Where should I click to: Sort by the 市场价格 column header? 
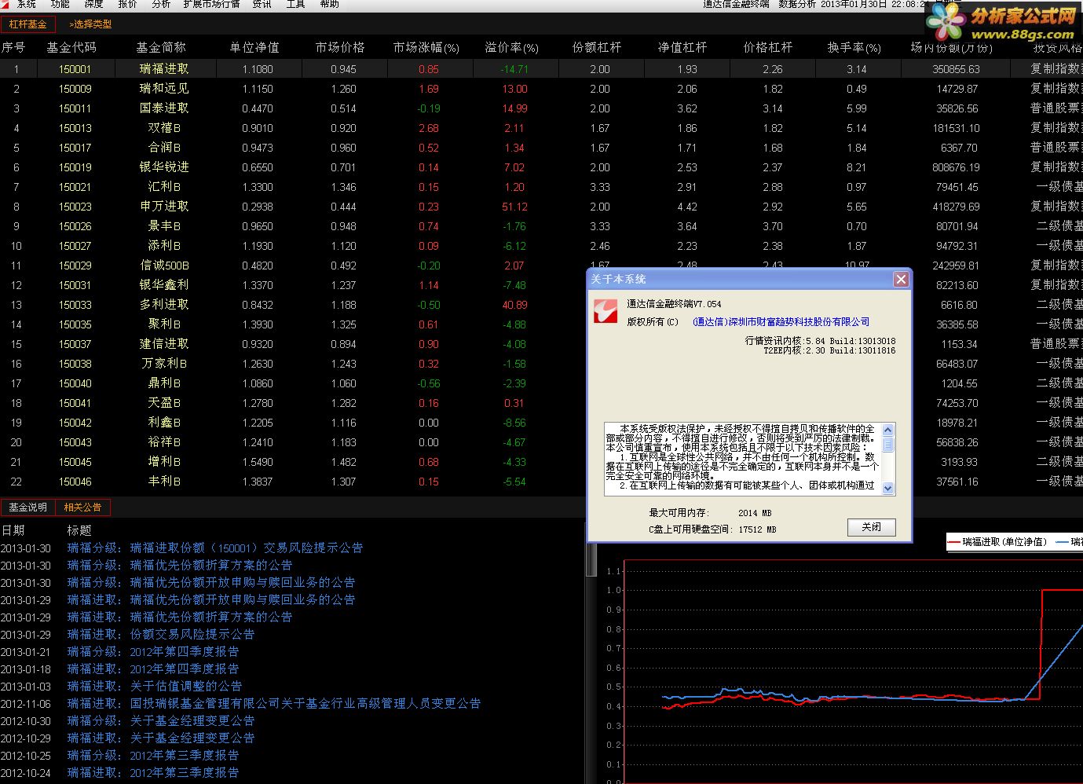341,48
